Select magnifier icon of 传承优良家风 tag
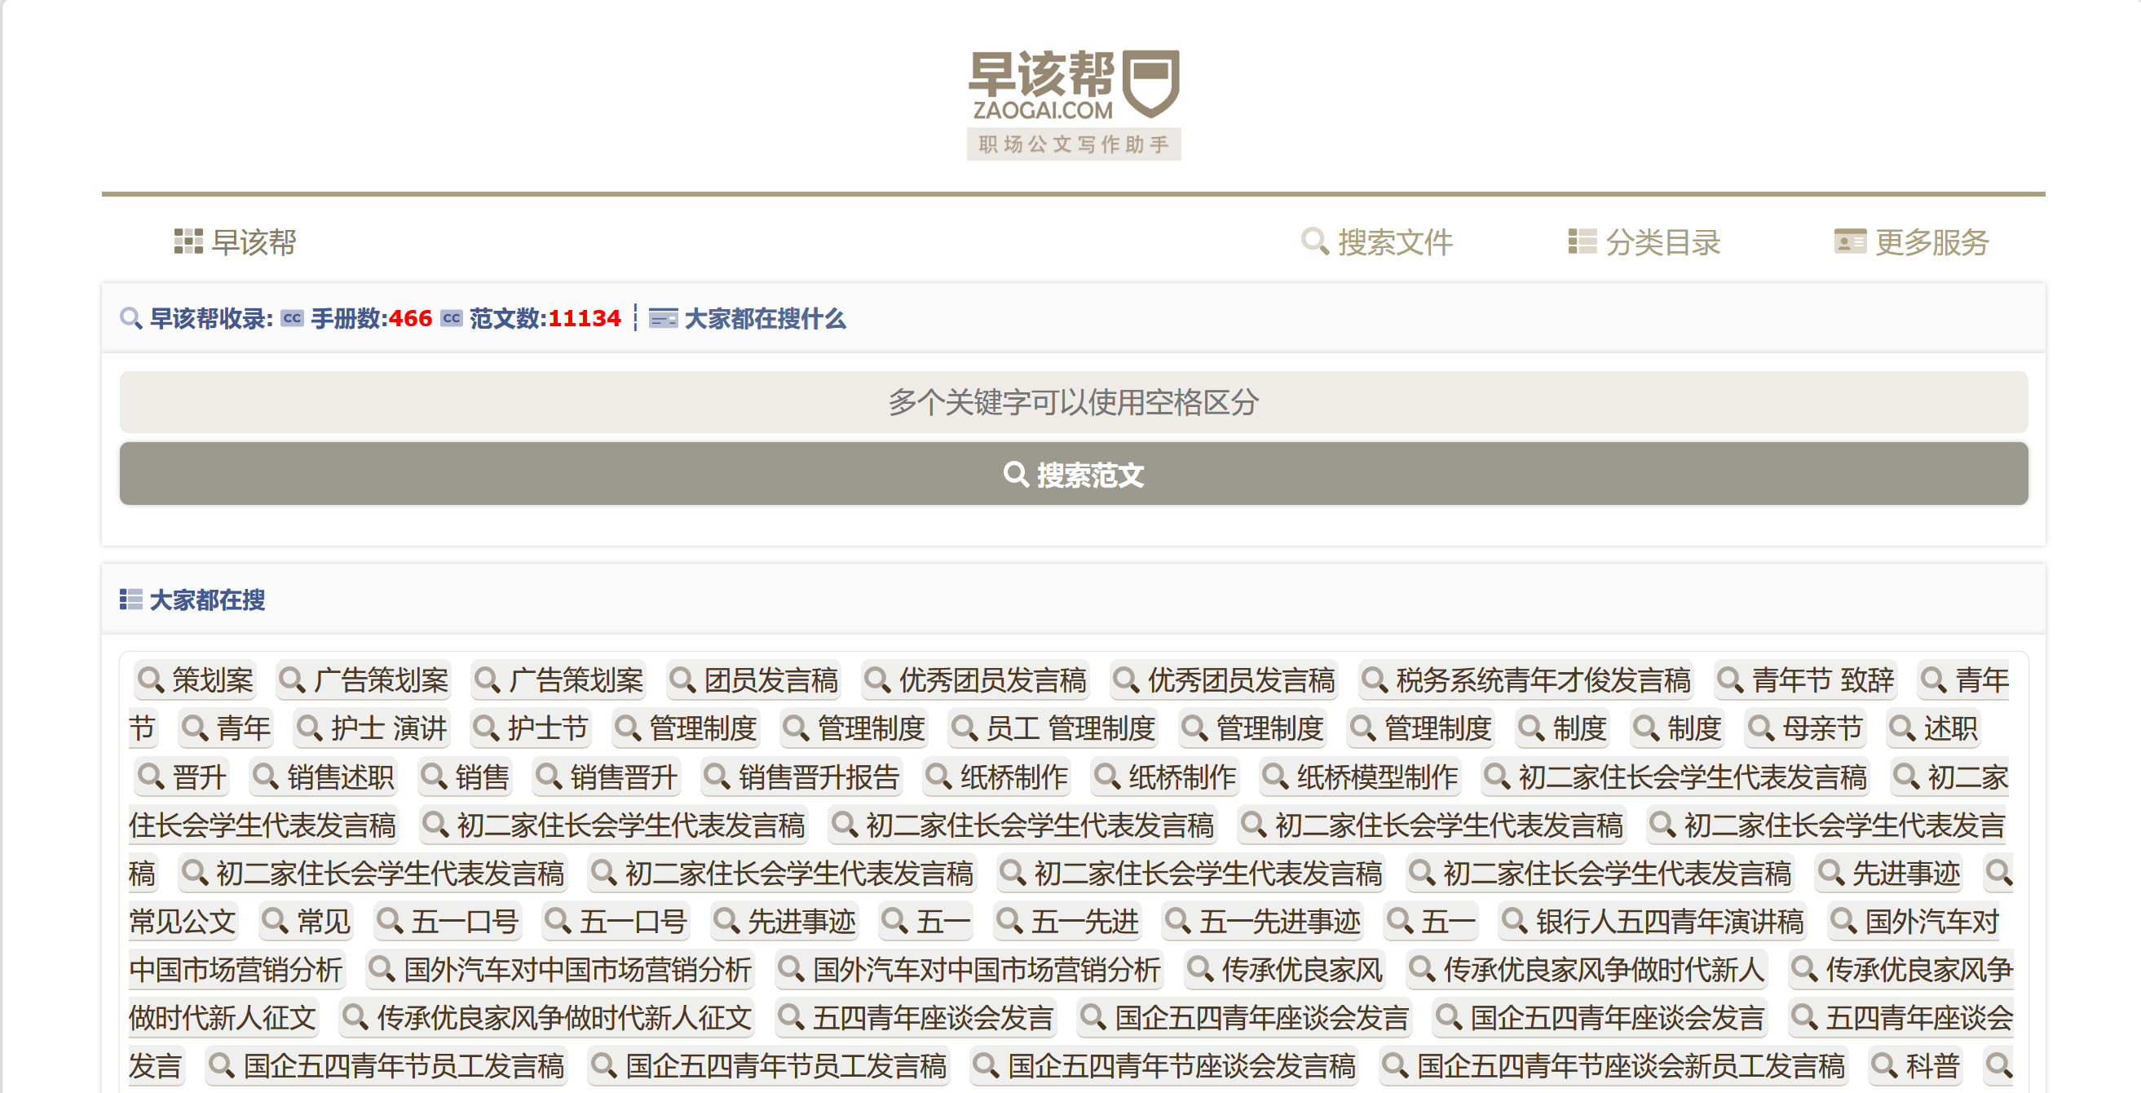This screenshot has width=2141, height=1093. point(1201,970)
